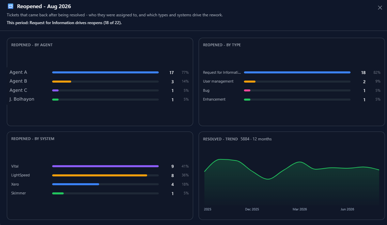This screenshot has height=225, width=387.
Task: Click the blue Reopened loop icon
Action: (x=11, y=6)
